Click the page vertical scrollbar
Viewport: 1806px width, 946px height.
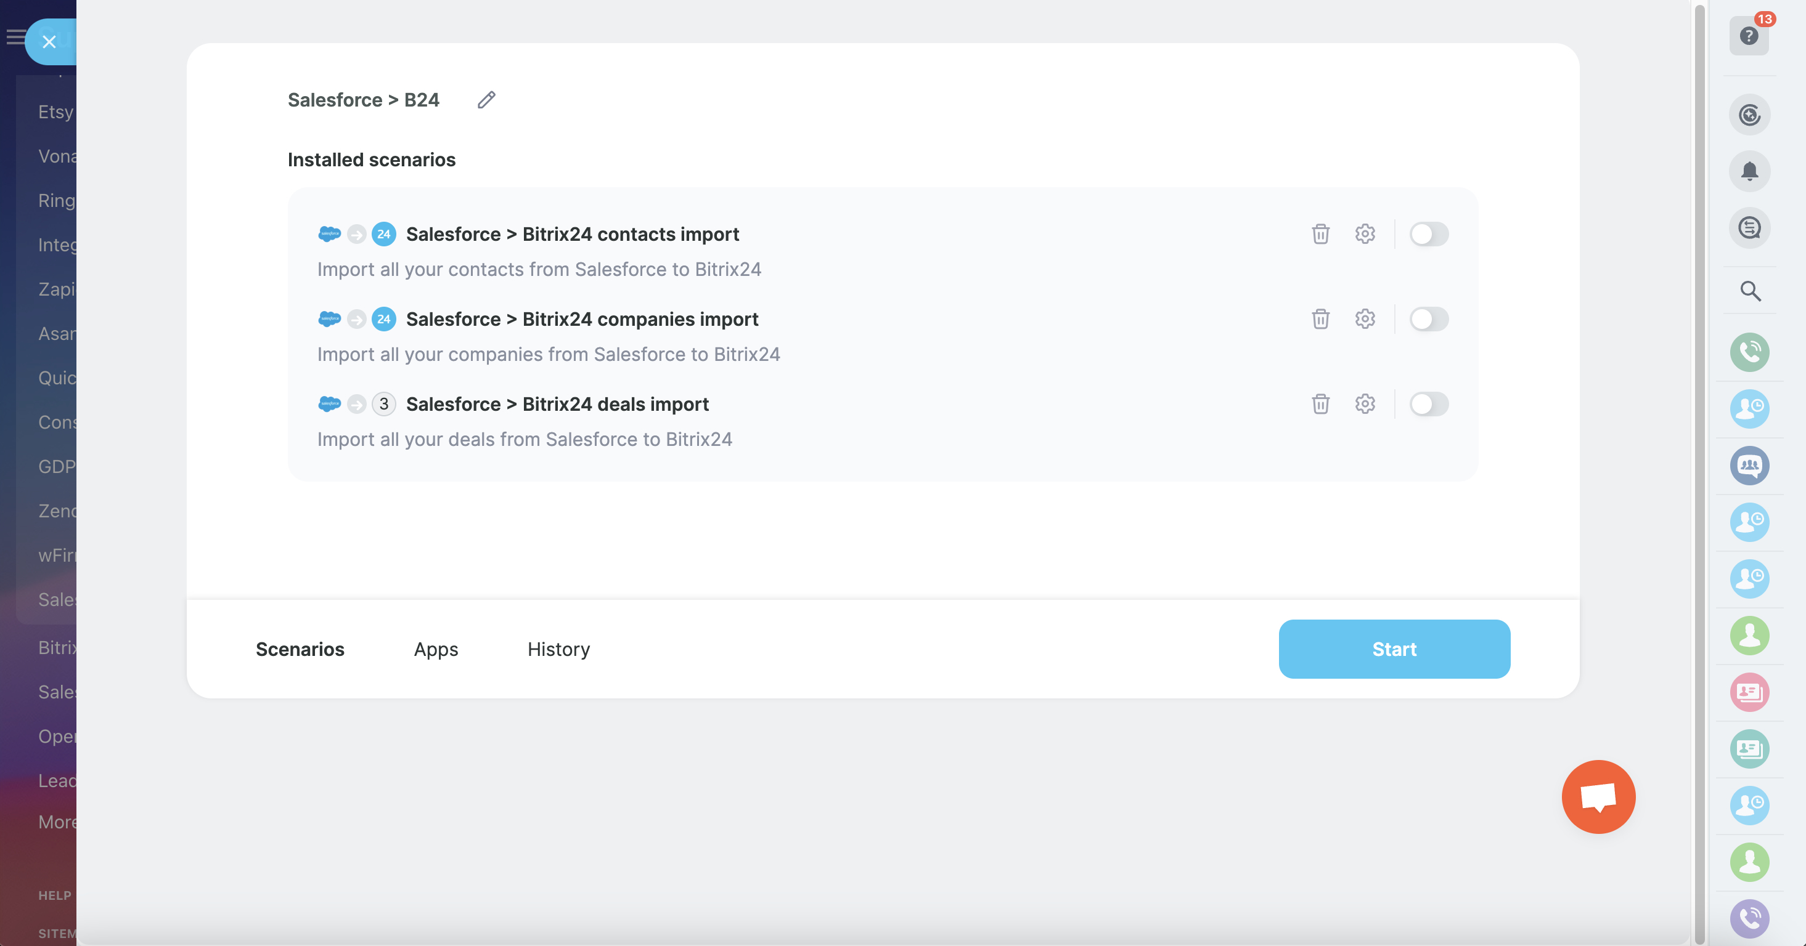1699,473
